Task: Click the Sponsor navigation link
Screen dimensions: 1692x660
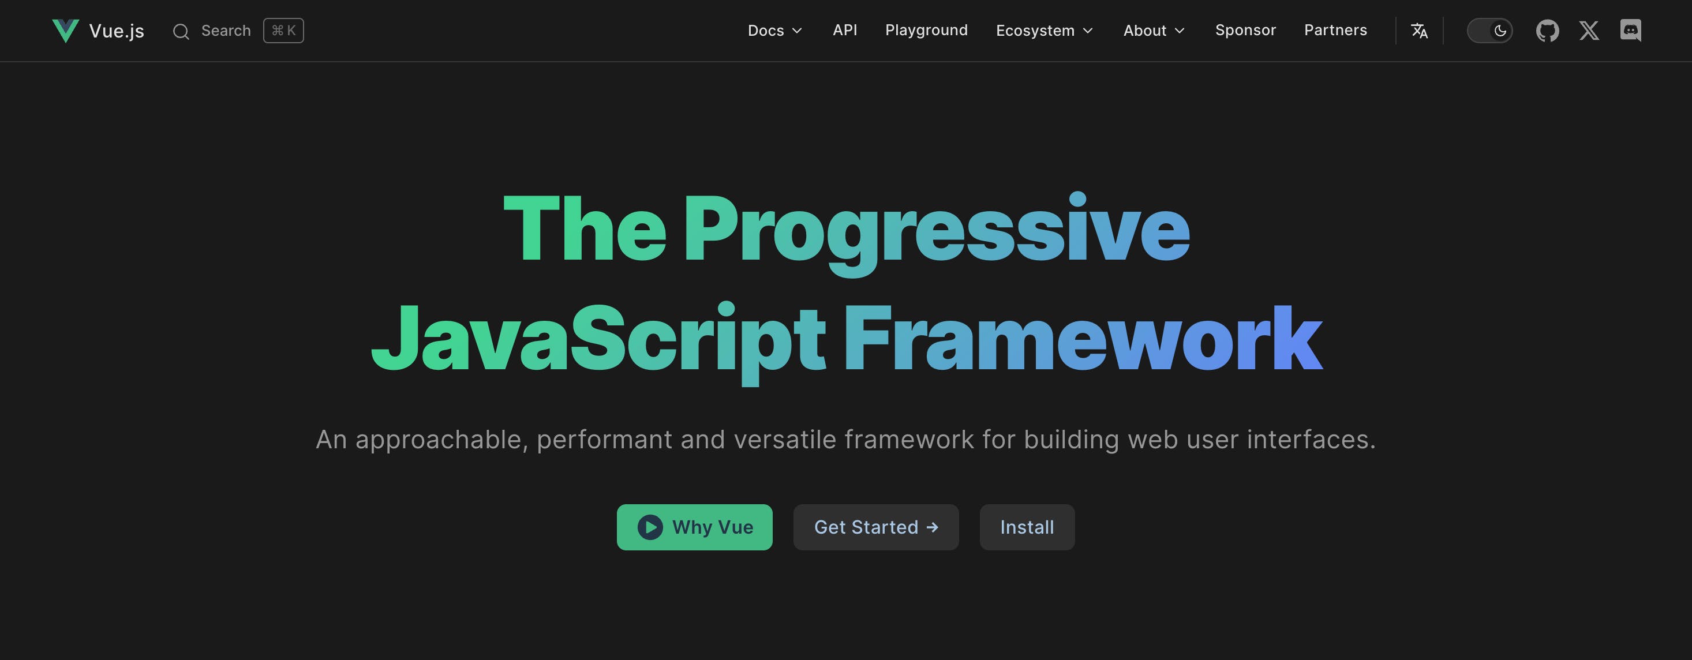Action: (x=1246, y=30)
